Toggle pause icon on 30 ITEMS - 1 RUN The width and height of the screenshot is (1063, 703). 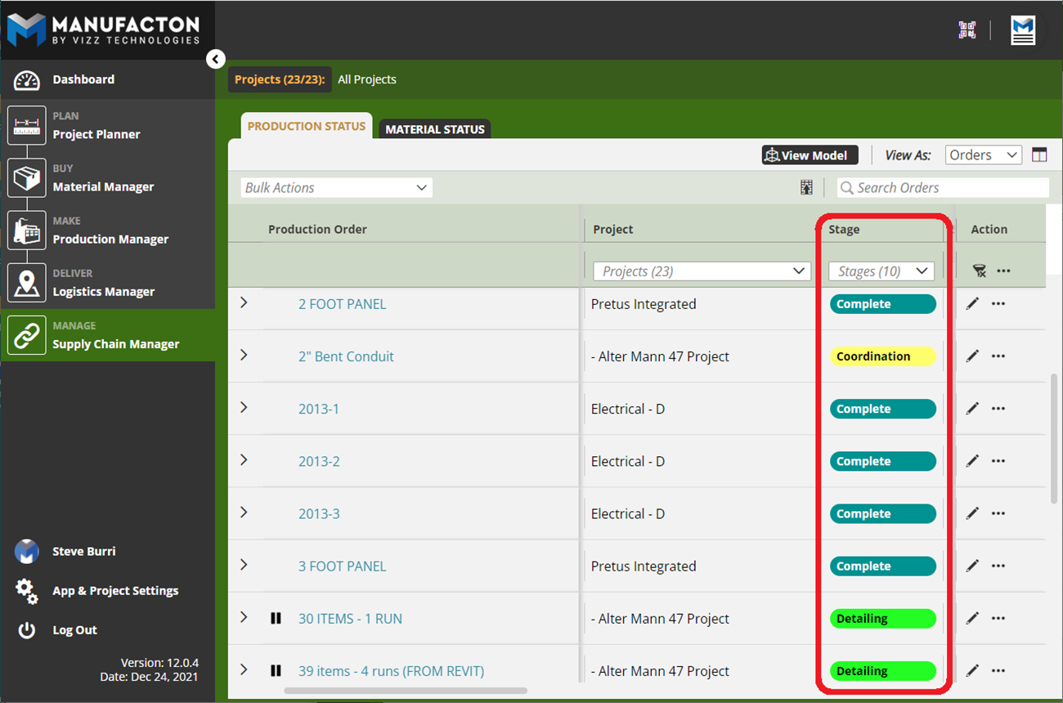coord(276,619)
